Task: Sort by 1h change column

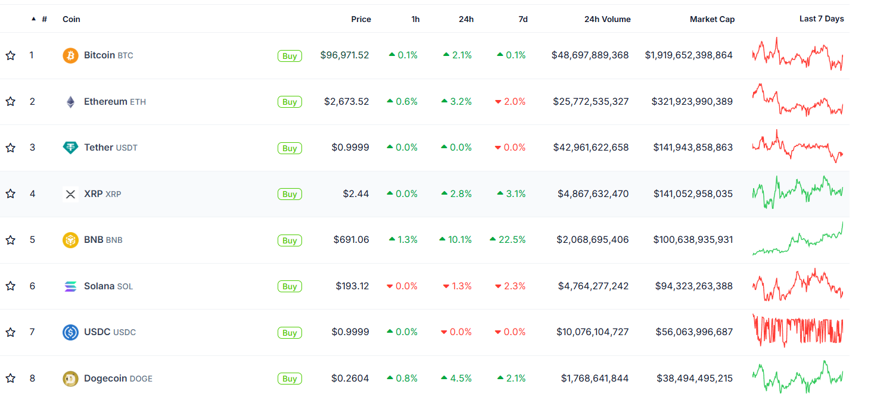Action: [415, 19]
